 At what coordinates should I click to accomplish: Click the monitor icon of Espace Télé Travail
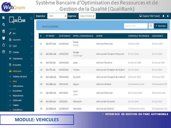tap(141, 16)
